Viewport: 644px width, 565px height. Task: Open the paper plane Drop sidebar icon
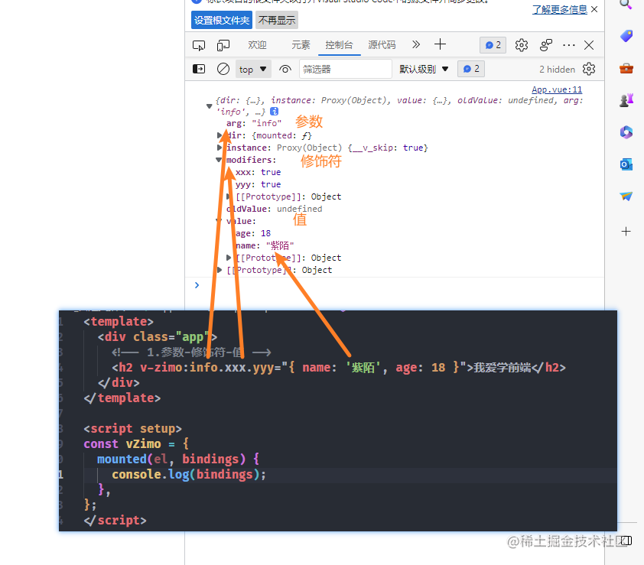point(626,196)
